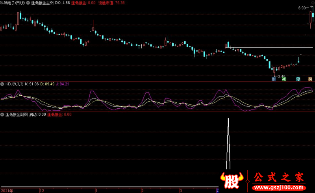Select the 科陆电子(日线) stock title
Screen dimensions: 315x193
[x=13, y=3]
